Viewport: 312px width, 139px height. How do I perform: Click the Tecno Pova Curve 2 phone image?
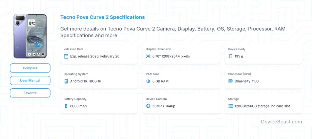[x=30, y=36]
